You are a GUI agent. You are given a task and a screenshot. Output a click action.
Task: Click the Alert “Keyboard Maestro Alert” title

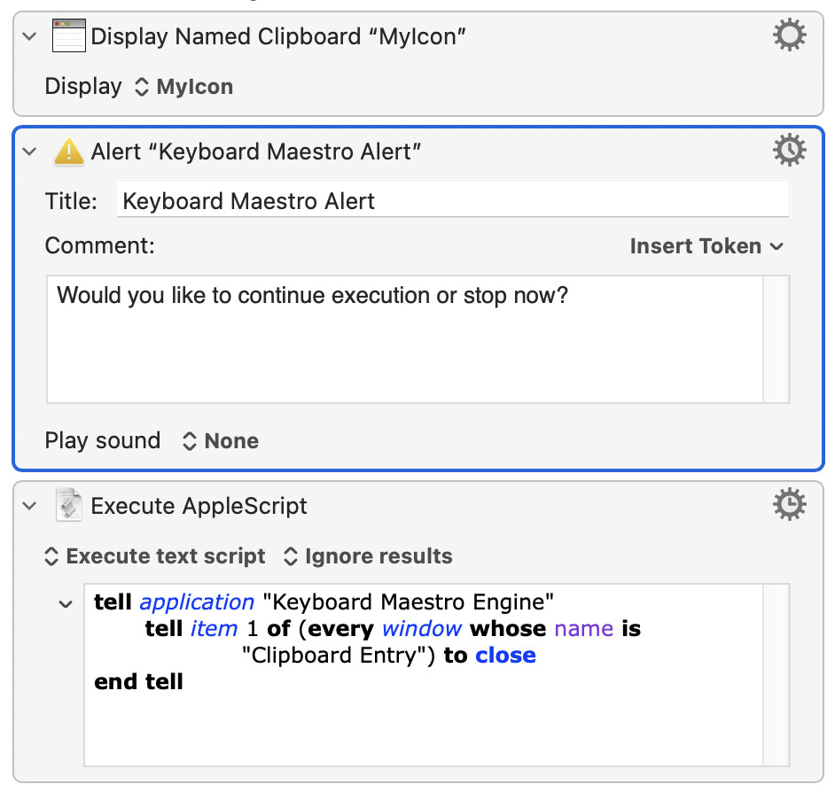tap(256, 151)
